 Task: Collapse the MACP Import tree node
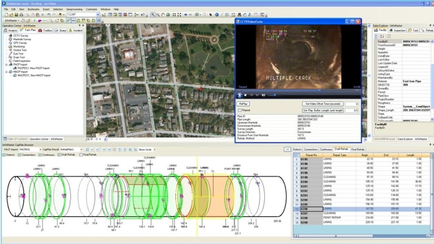(x=6, y=72)
